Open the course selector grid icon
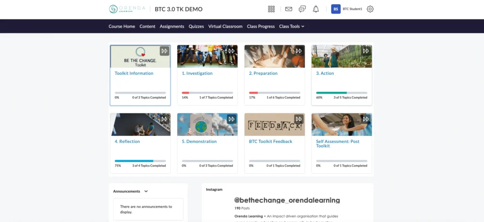Viewport: 484px width, 222px height. [x=271, y=9]
